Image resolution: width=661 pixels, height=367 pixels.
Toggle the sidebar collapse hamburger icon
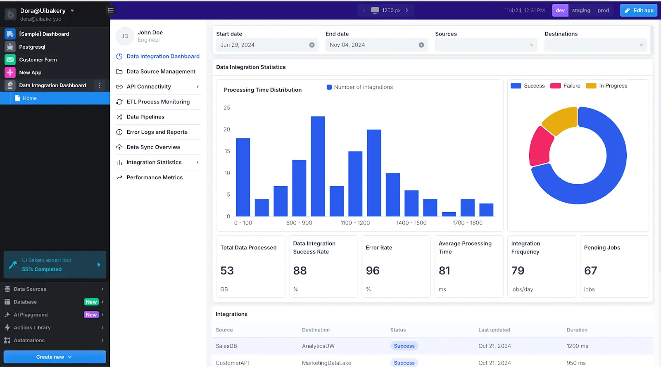[110, 10]
